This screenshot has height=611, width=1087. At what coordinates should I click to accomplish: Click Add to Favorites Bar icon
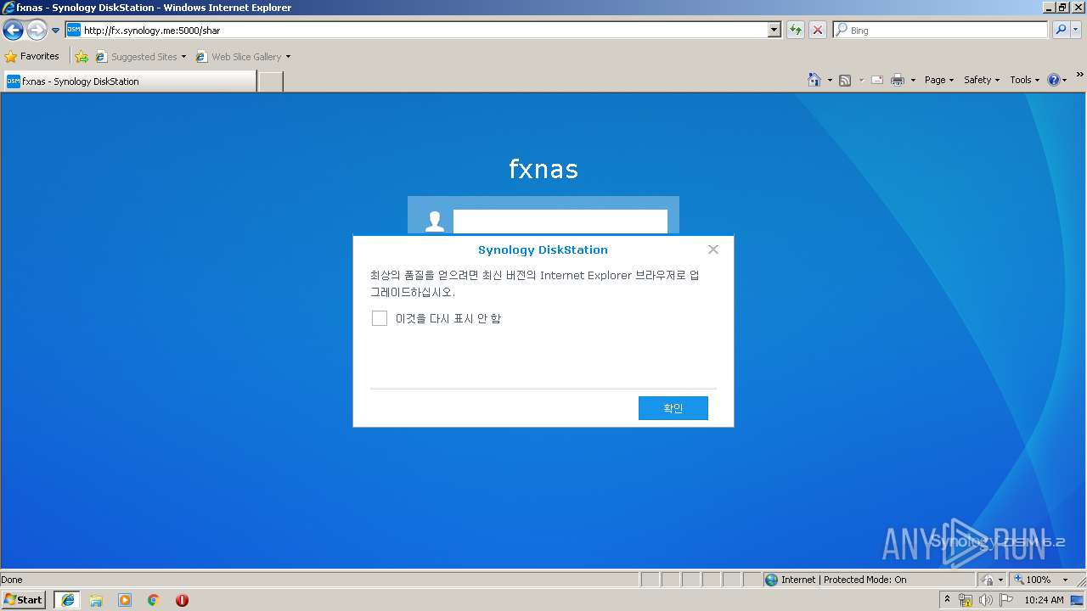(x=82, y=57)
